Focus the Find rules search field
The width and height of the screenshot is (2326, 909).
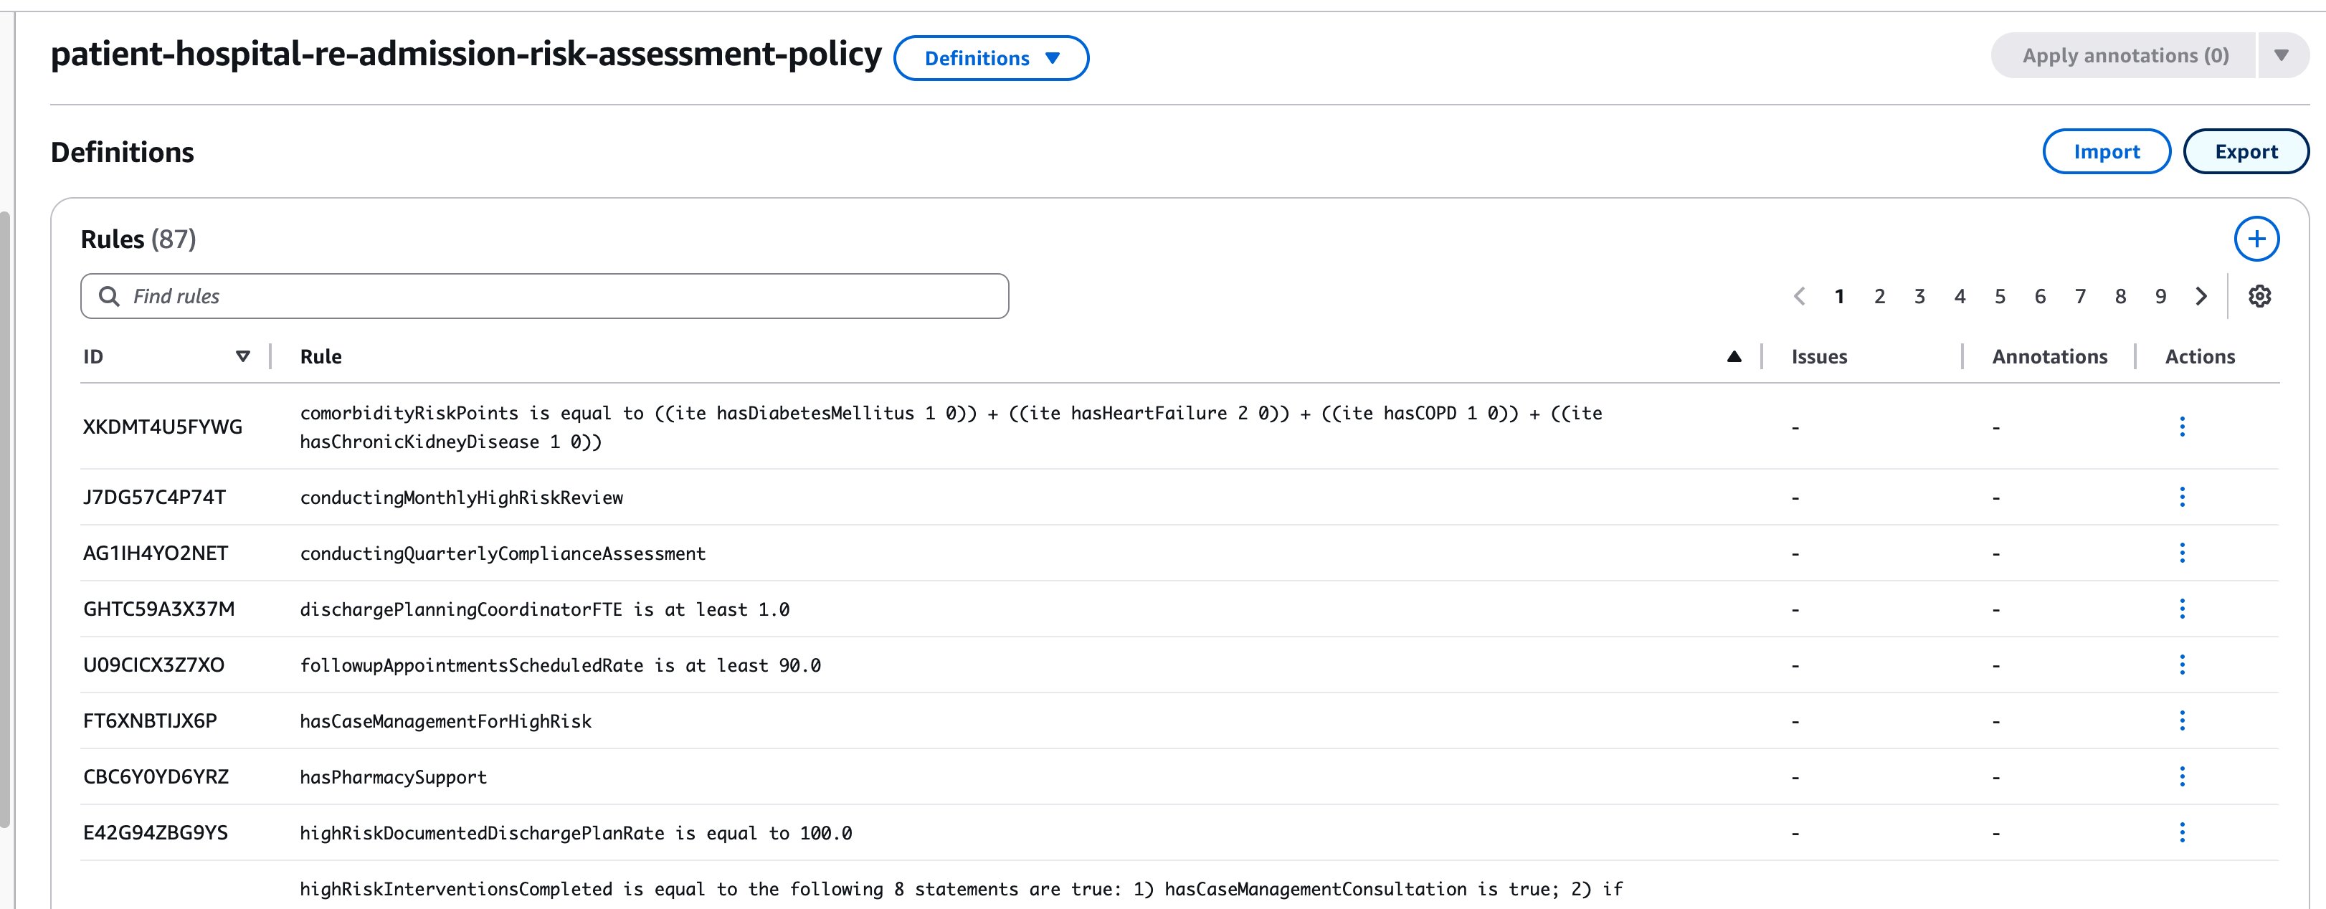pos(560,296)
